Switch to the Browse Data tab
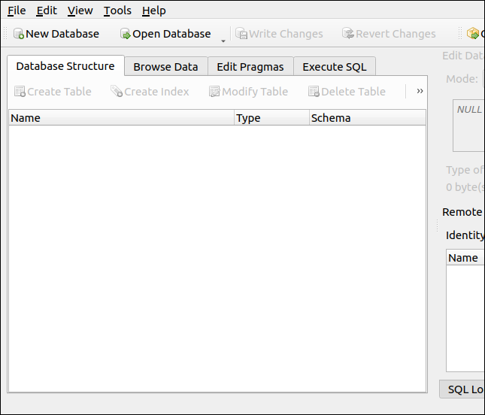The image size is (485, 415). click(x=165, y=66)
